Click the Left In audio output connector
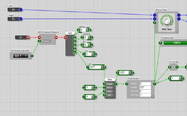The height and width of the screenshot is (116, 187). click(20, 10)
